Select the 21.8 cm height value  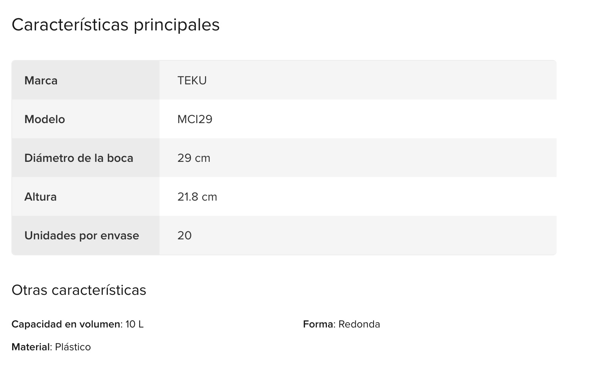(197, 197)
